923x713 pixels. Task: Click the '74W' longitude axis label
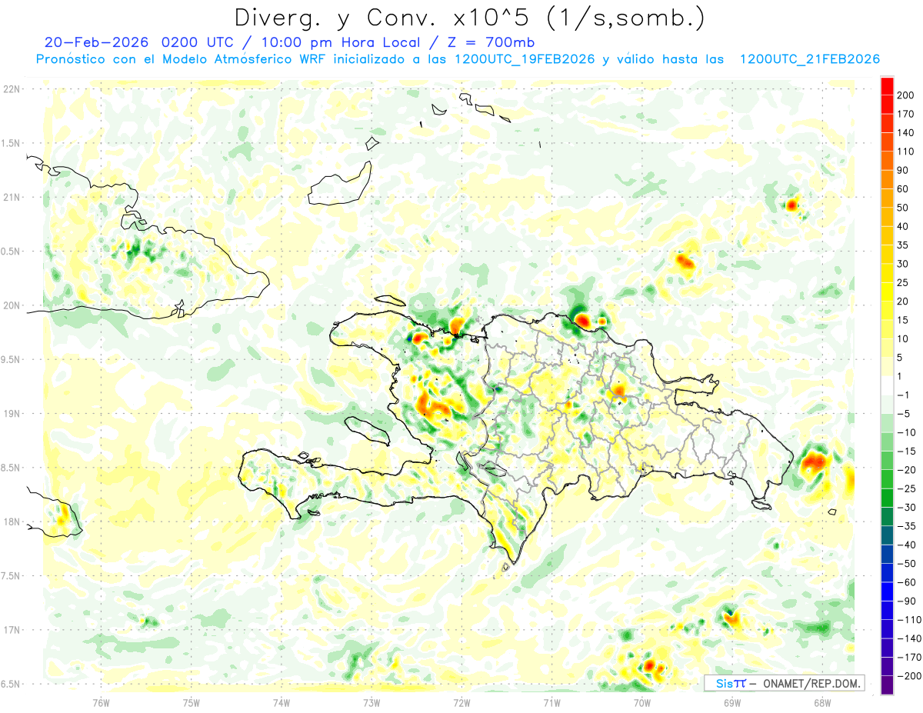[282, 702]
